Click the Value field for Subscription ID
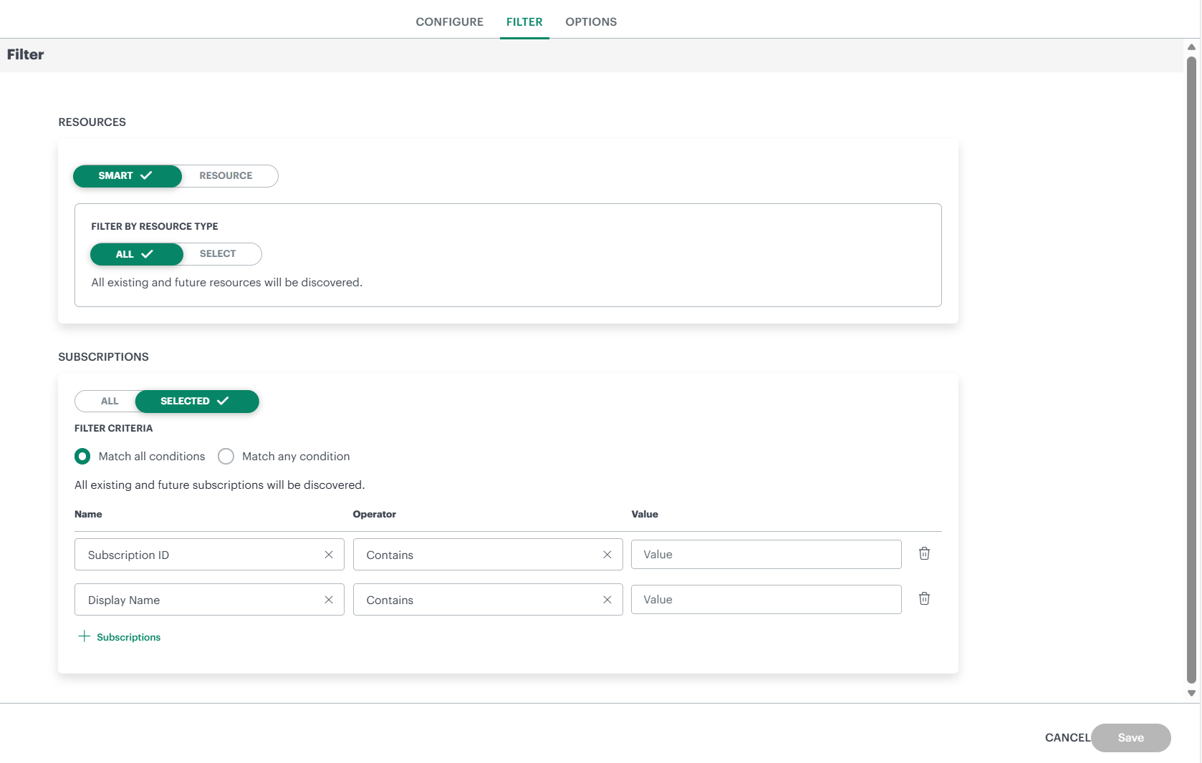 tap(765, 555)
